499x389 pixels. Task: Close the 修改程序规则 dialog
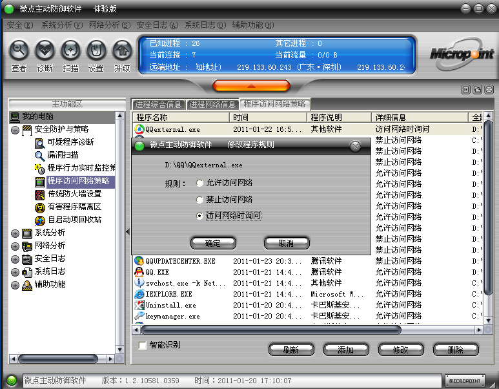tap(355, 146)
